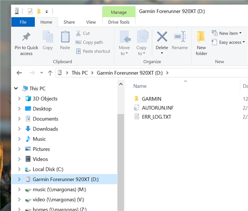Open the Move to menu

coord(124,43)
